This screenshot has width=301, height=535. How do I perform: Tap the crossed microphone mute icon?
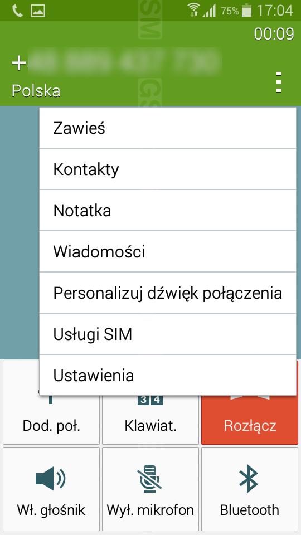tap(150, 478)
